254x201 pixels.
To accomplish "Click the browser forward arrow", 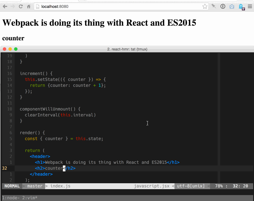I will tap(13, 6).
